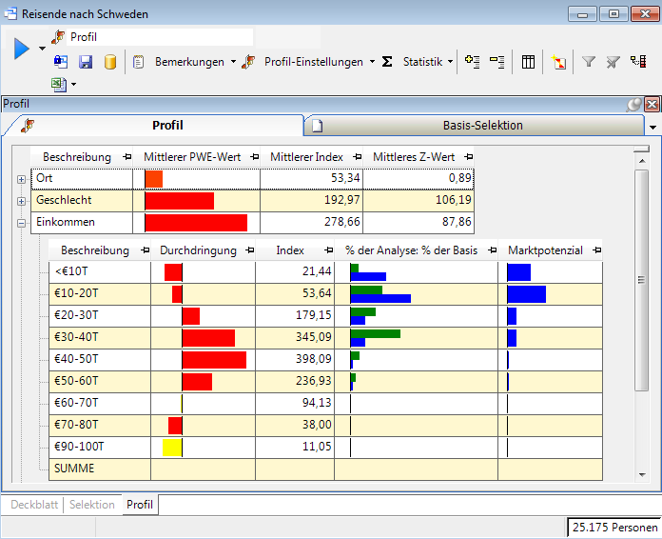Click the padlock icon in toolbar
This screenshot has height=539, width=662.
tap(61, 62)
